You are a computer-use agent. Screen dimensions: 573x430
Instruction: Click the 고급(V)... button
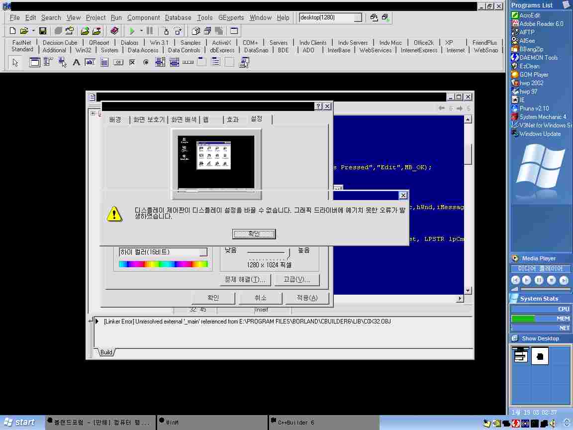coord(296,280)
